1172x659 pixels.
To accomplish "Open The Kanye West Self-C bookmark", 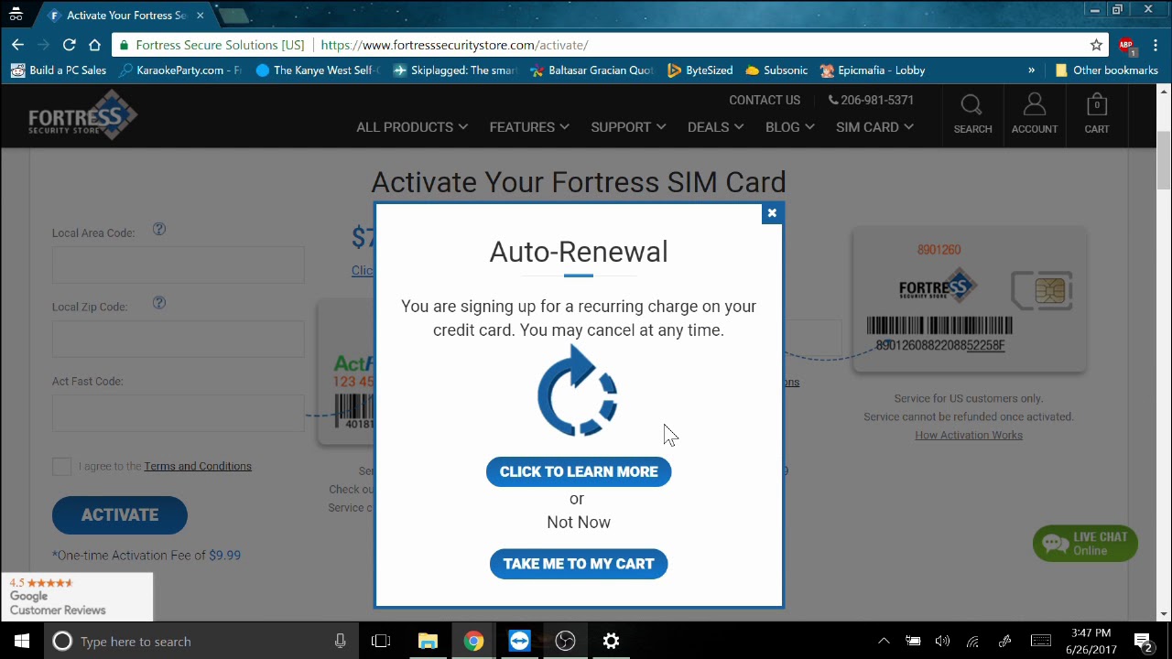I will click(318, 70).
